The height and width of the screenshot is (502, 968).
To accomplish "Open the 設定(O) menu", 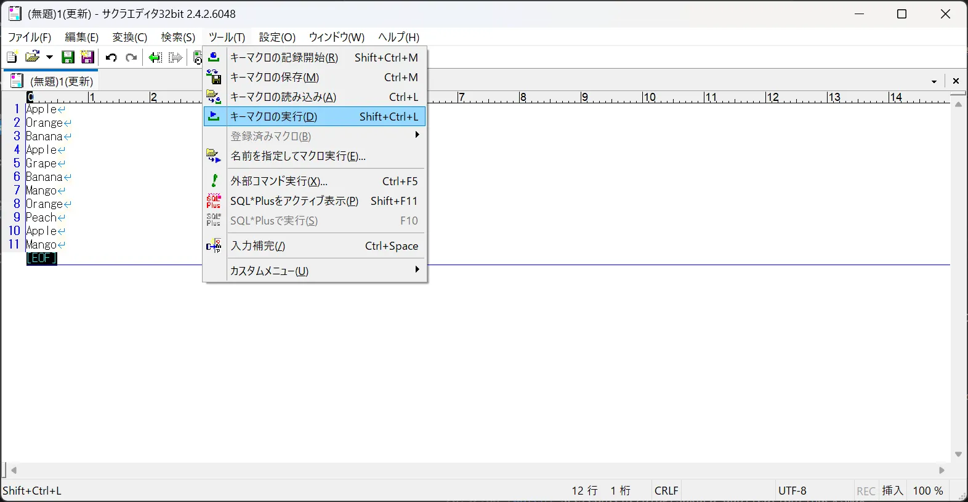I will click(277, 37).
